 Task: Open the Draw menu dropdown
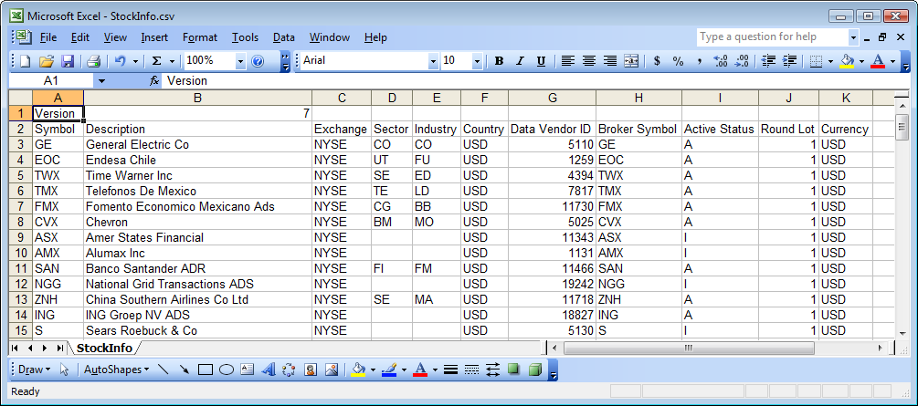(x=34, y=370)
